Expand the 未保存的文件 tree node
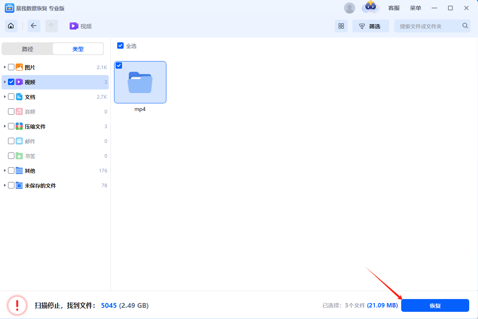The image size is (478, 319). pos(4,185)
